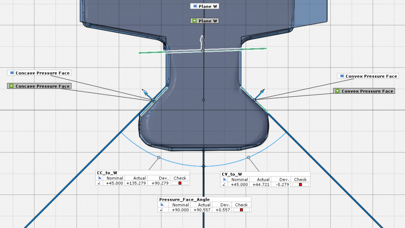
Task: Click green icon on gray Concave Pressure Face label
Action: (12, 86)
